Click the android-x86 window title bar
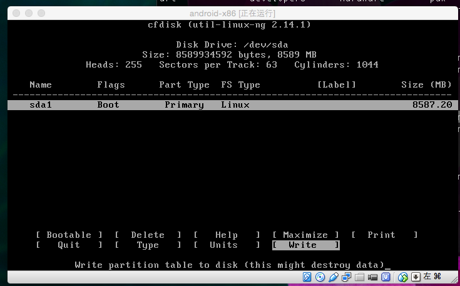Screen dimensions: 460x286 230,13
